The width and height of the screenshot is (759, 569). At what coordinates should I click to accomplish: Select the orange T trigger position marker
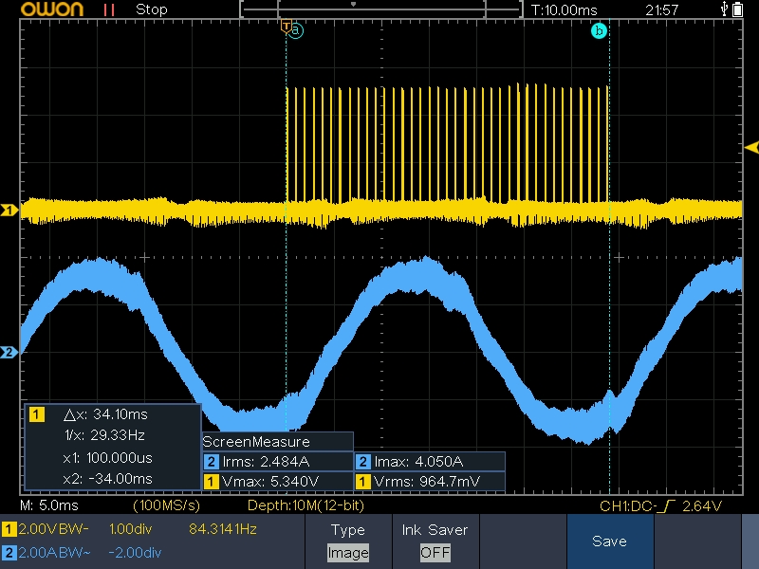click(x=287, y=27)
